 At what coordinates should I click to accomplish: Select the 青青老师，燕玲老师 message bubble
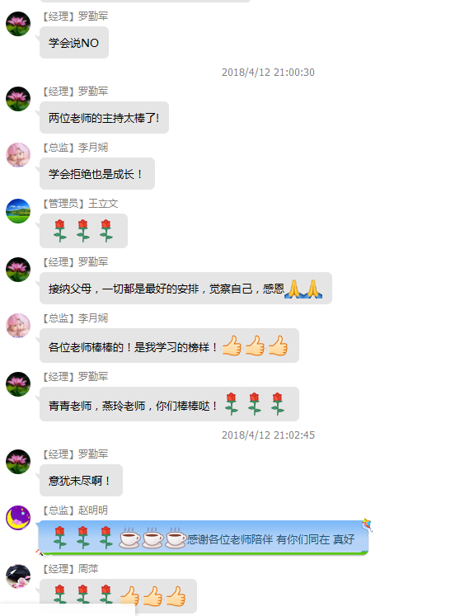coord(169,404)
